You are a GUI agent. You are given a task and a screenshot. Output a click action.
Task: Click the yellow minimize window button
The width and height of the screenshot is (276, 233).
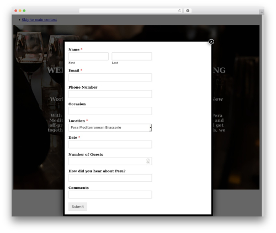pos(20,10)
